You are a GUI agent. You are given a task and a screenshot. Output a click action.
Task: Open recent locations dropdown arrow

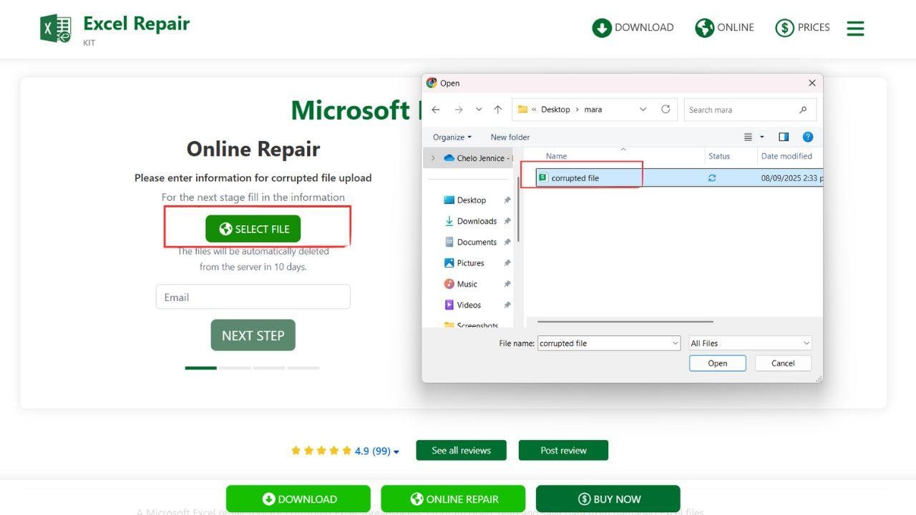coord(479,109)
